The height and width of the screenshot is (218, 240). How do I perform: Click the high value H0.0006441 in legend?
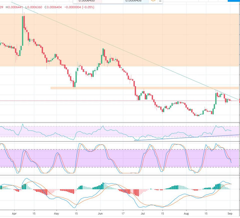point(14,7)
